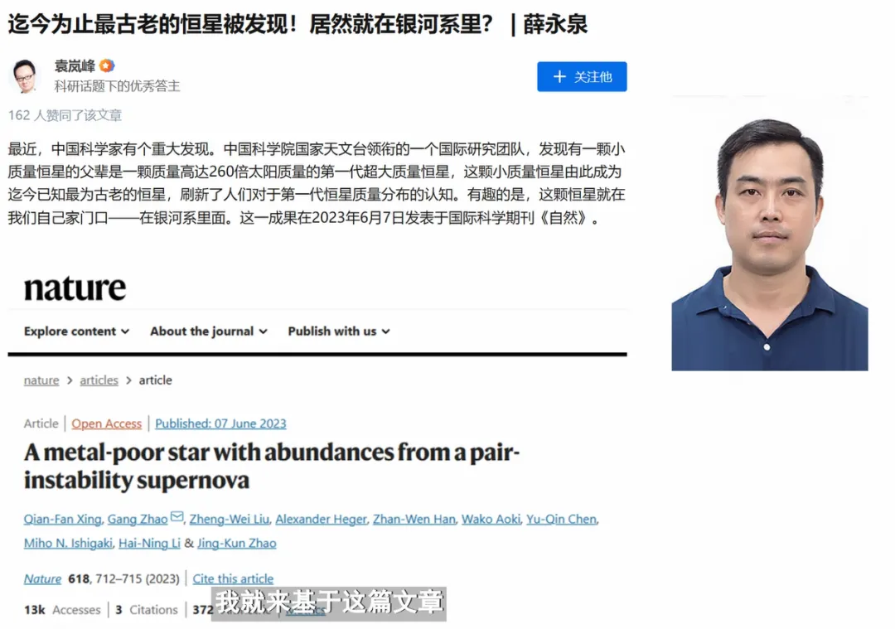Expand the Explore content menu
The height and width of the screenshot is (629, 895).
point(76,331)
